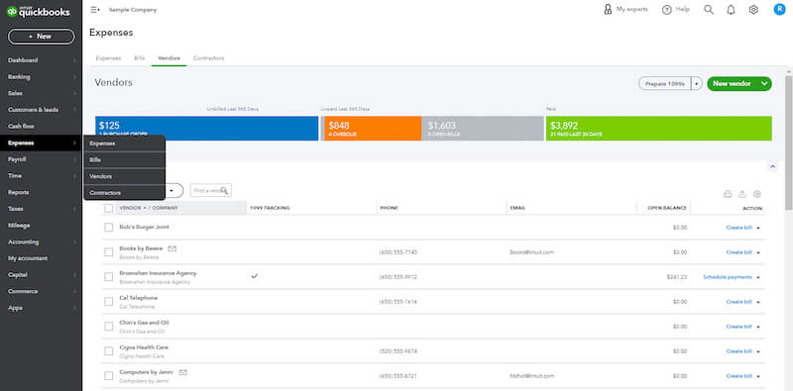Check the Books by Bessie row checkbox
The height and width of the screenshot is (391, 793).
109,252
